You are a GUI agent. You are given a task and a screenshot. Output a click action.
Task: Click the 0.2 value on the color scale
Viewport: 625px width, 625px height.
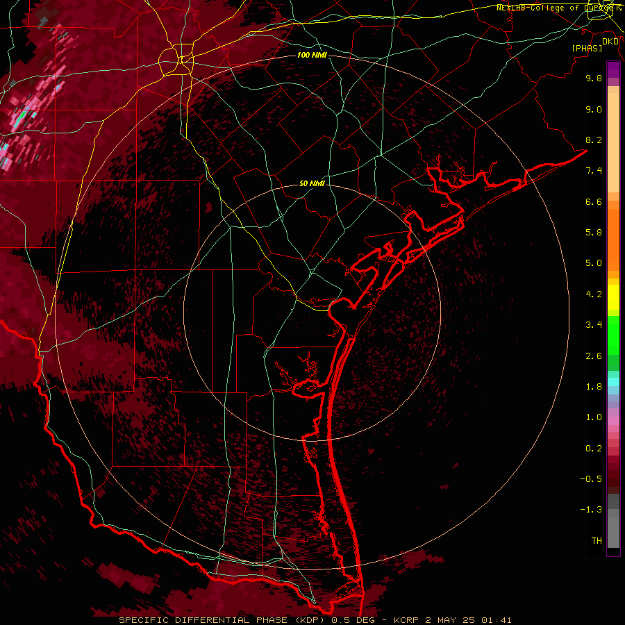click(x=594, y=449)
